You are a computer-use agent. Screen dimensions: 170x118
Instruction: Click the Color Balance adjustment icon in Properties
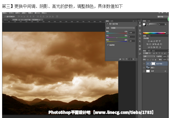click(107, 24)
